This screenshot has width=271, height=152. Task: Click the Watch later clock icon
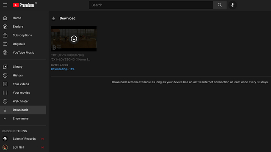pos(5,101)
